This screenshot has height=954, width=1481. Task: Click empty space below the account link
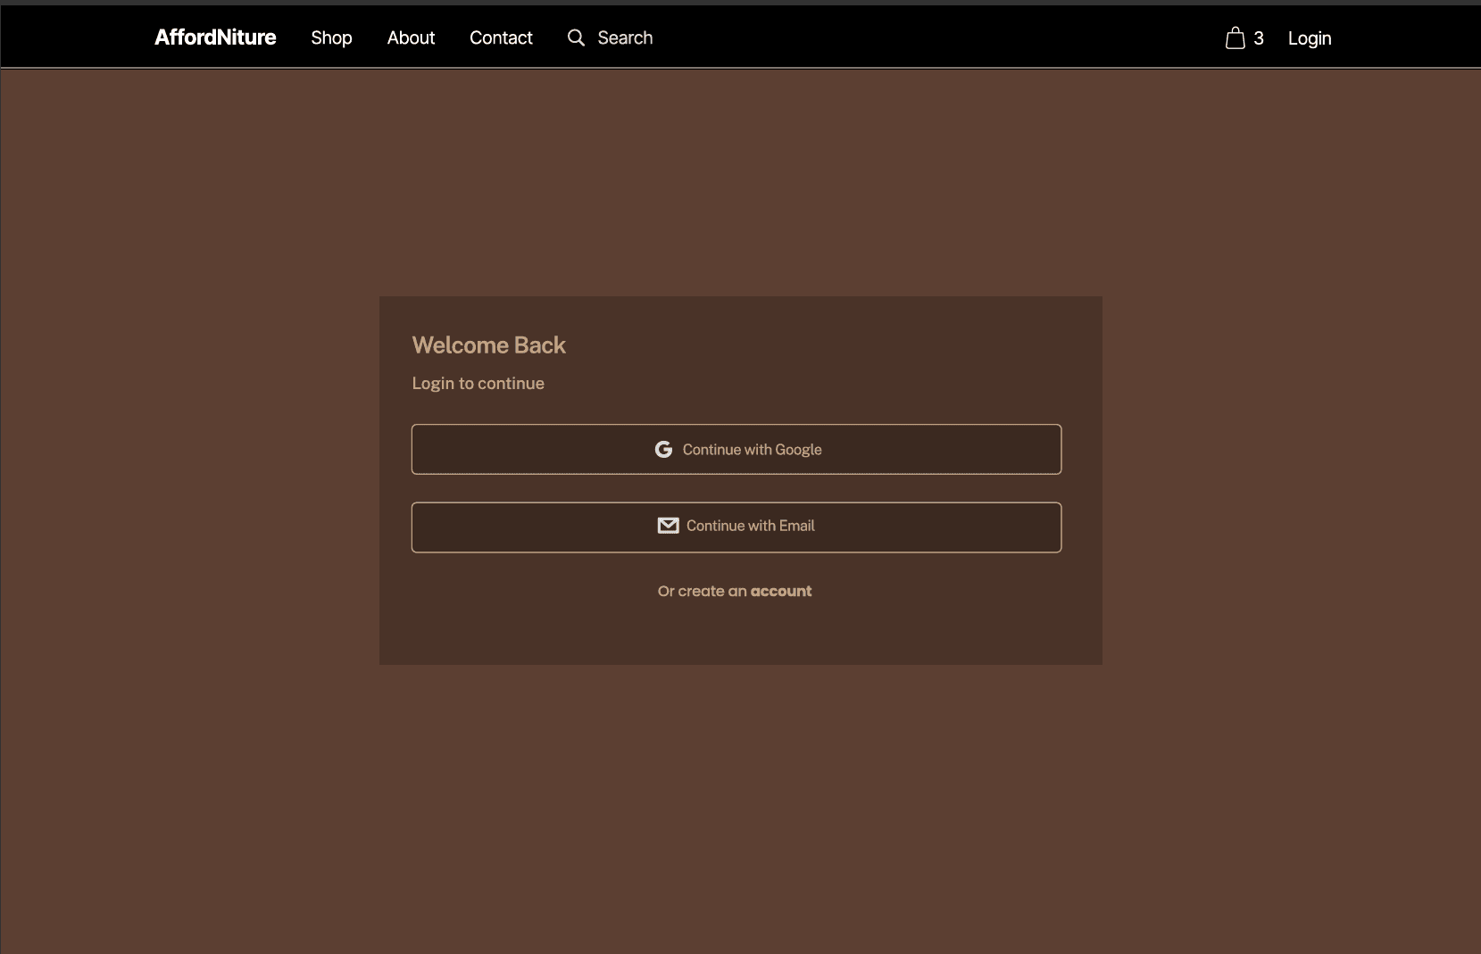pyautogui.click(x=740, y=634)
